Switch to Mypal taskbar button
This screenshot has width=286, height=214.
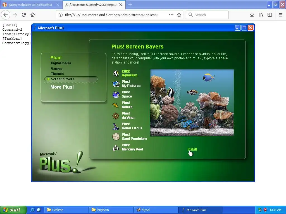click(156, 210)
